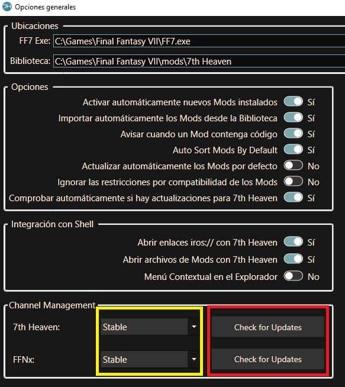Click the FF7 Exe path field
Screen dimensions: 345x387
[x=199, y=41]
